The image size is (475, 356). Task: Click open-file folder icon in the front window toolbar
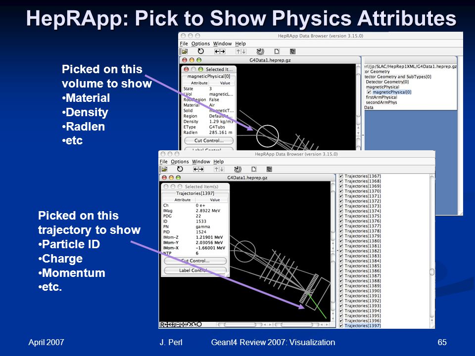[x=164, y=169]
